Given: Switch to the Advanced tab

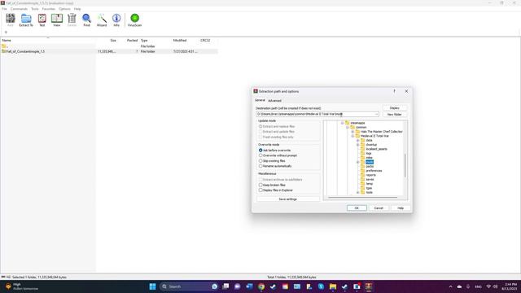Looking at the screenshot, I should (274, 100).
